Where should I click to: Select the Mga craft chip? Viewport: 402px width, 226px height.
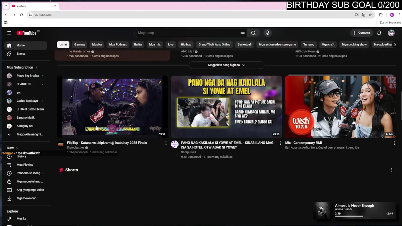[x=328, y=45]
